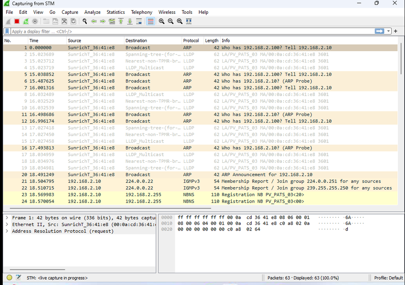Expand Address Resolution Protocol details
This screenshot has width=405, height=285.
[x=7, y=231]
